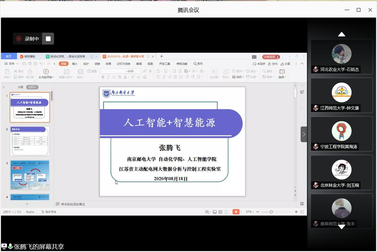Viewport: 377px width, 252px height.
Task: Open the 查找 search in ribbon tabs
Action: (198, 64)
